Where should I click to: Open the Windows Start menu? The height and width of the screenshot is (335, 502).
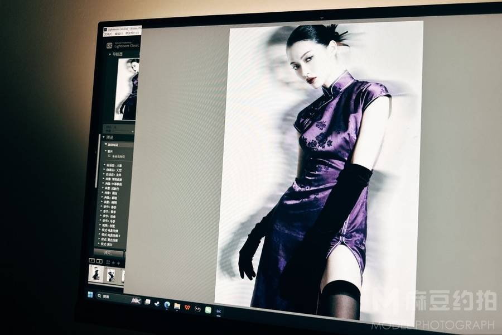tap(90, 295)
